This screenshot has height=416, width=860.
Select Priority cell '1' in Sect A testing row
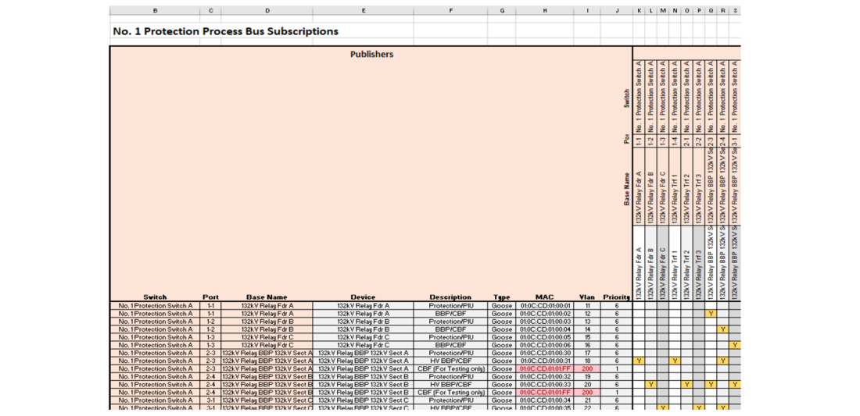(x=617, y=369)
